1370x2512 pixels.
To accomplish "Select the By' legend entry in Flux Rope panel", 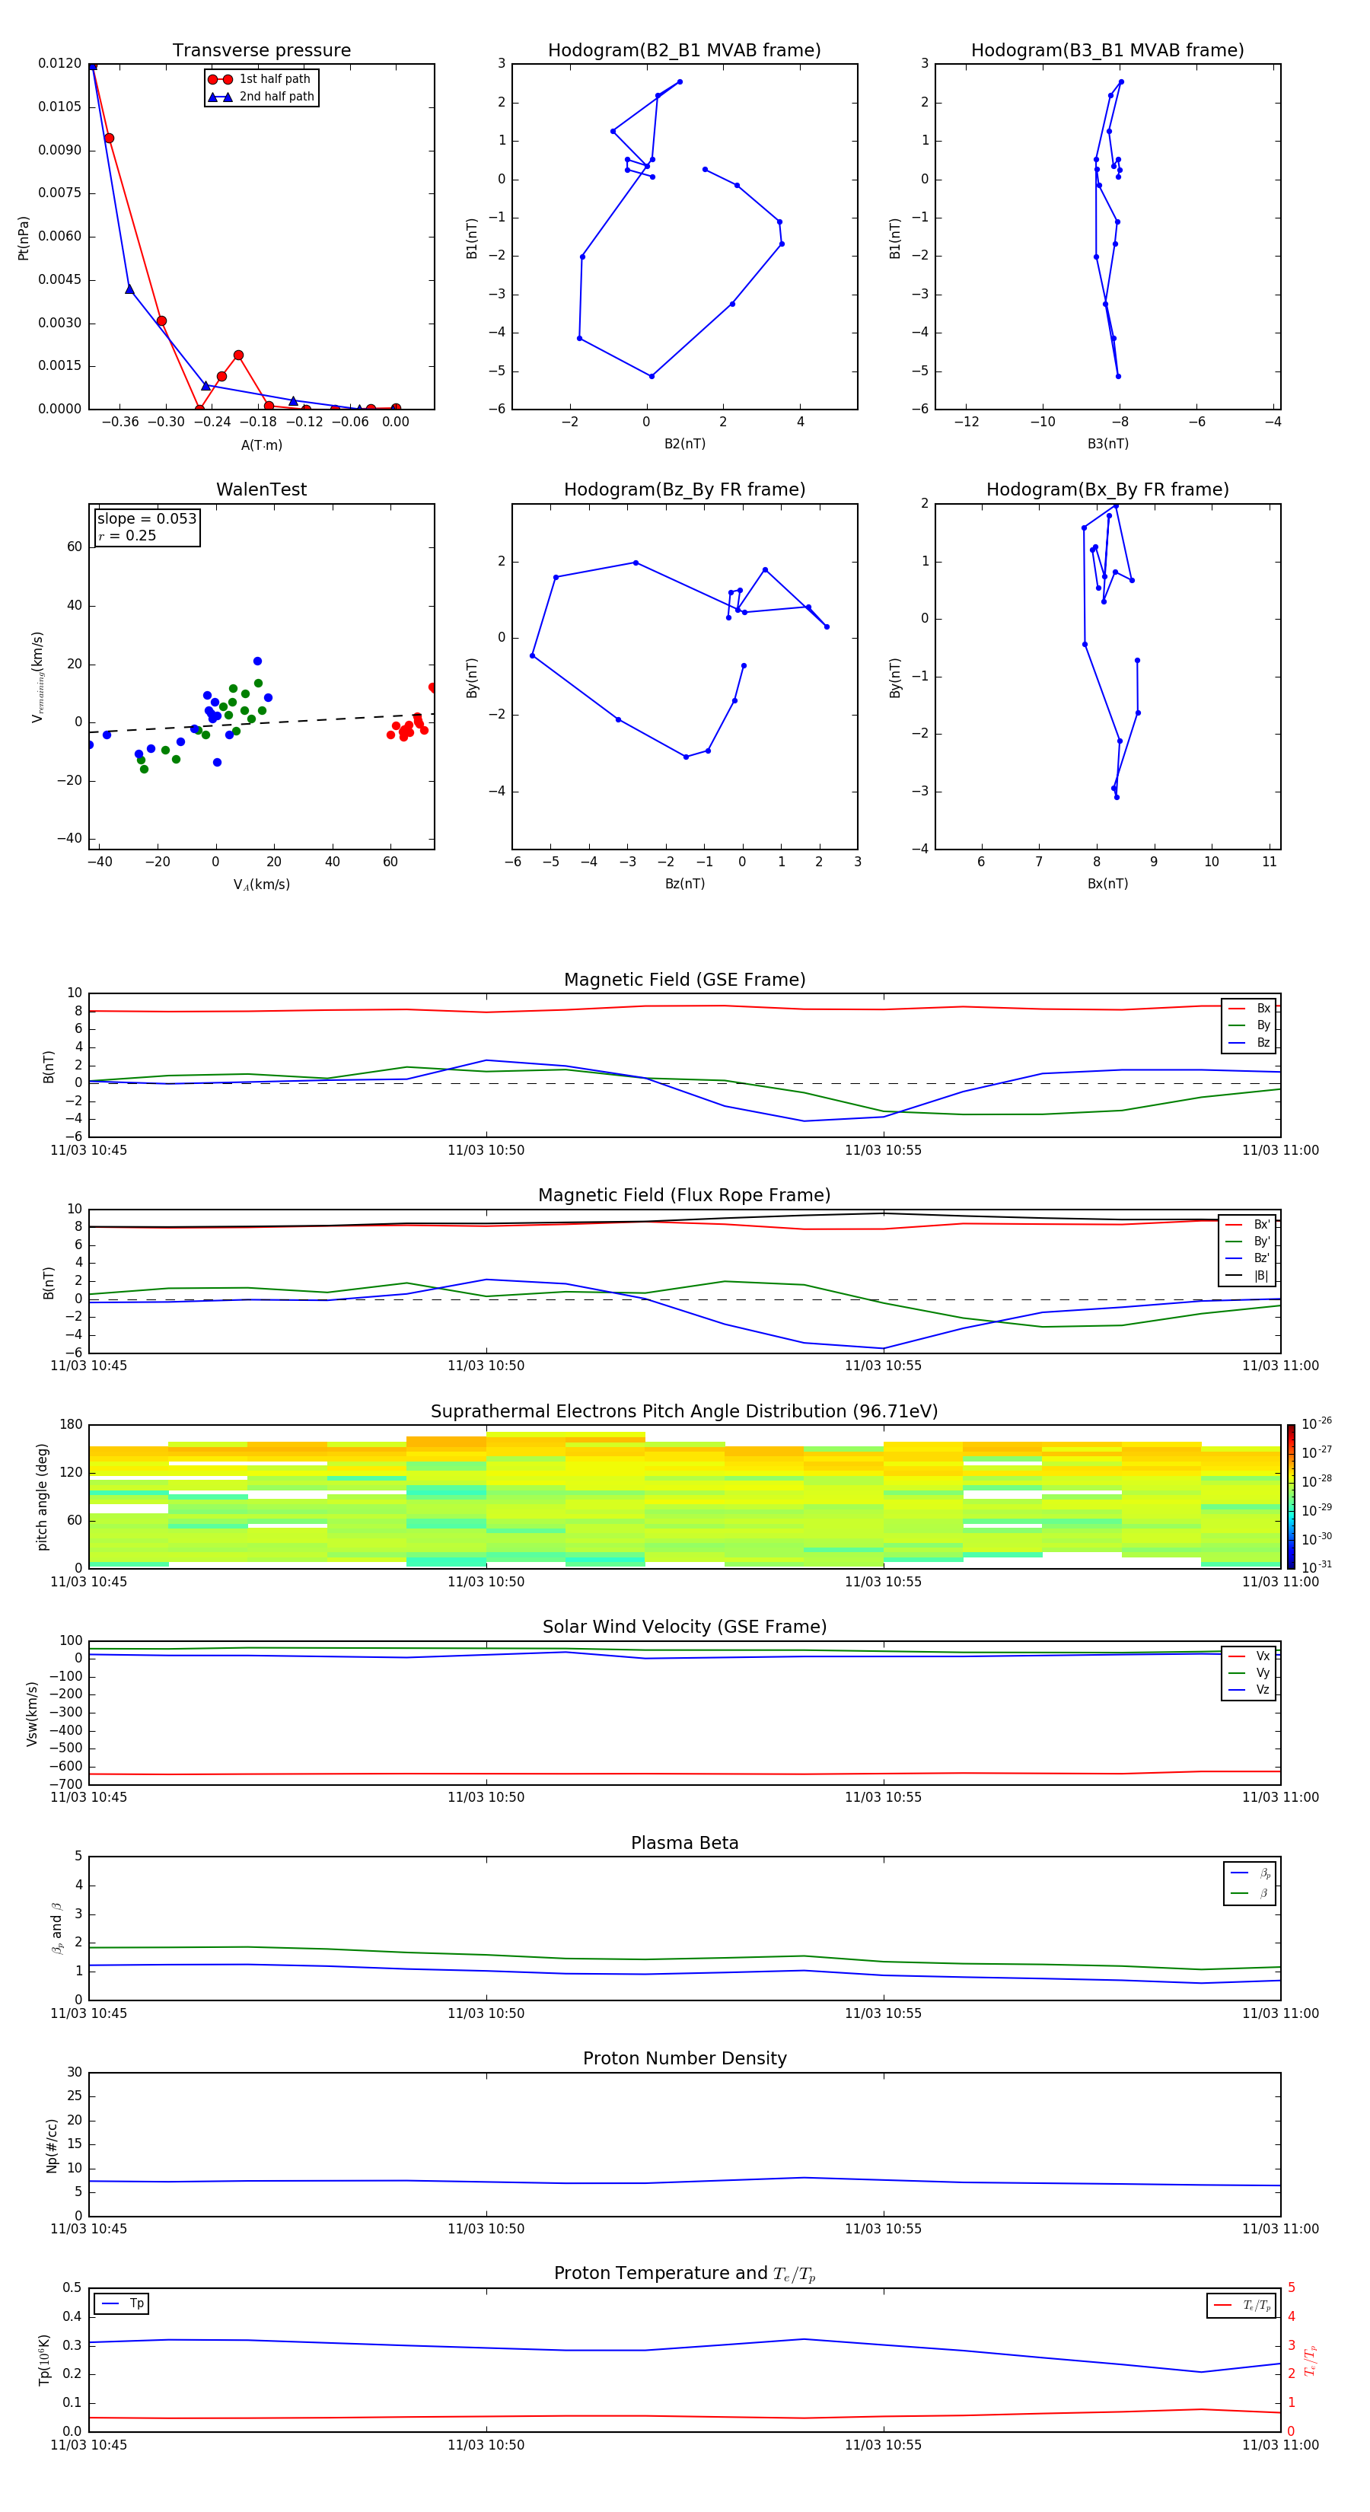I will click(1248, 1242).
